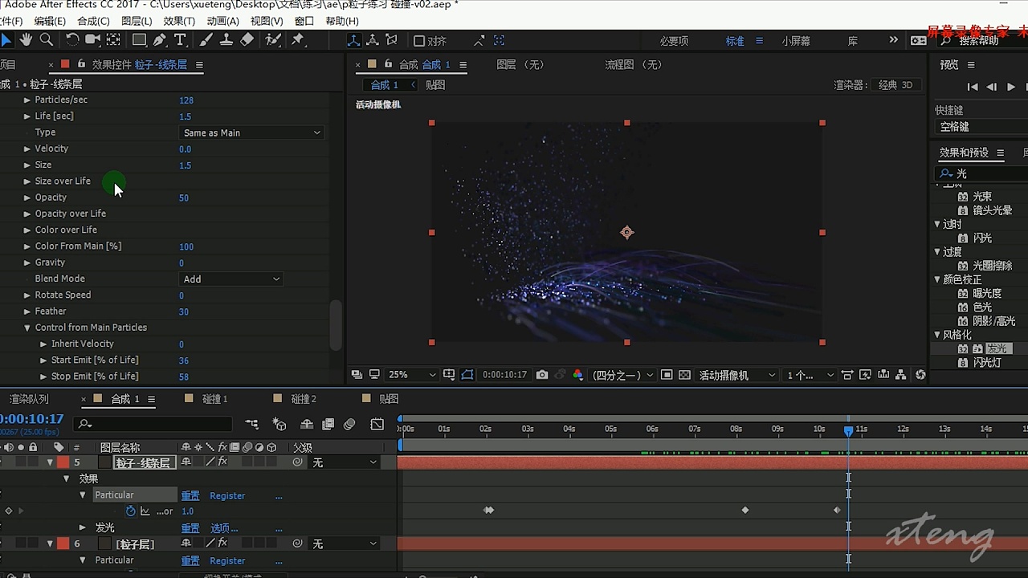The width and height of the screenshot is (1028, 578).
Task: Open the Blend Mode dropdown Add
Action: (230, 279)
